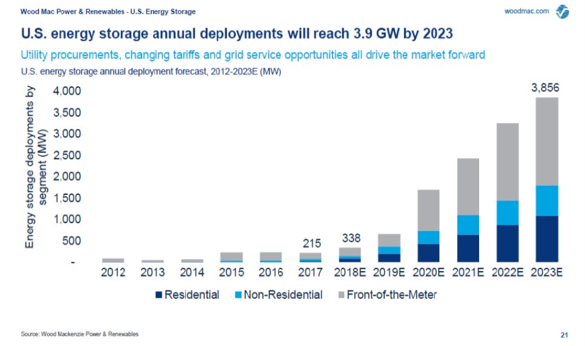Click the Wood Mackenzie globe logo icon
This screenshot has height=346, width=585.
tap(562, 11)
